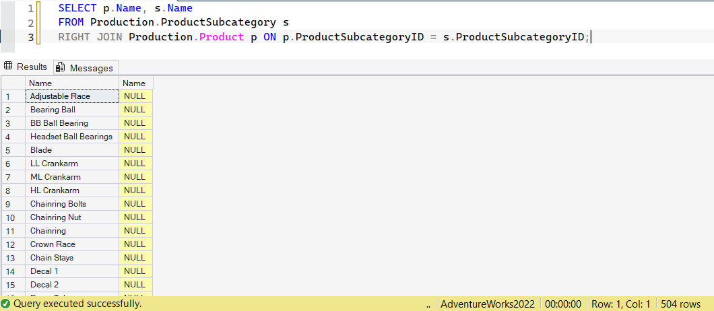This screenshot has width=714, height=311.
Task: Select entire row 1 via row header
Action: (13, 96)
